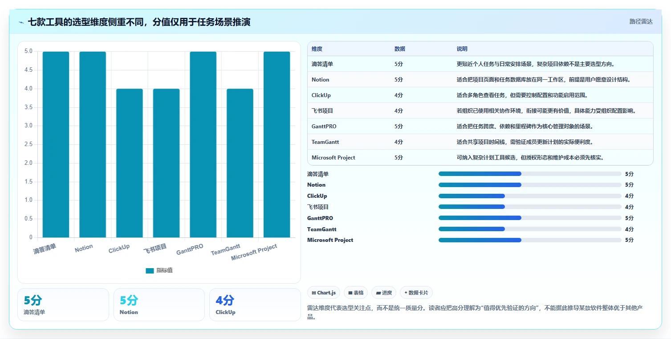Viewport: 671px width, 339px height.
Task: Click the Microsoft Project bar in the chart
Action: tap(277, 144)
